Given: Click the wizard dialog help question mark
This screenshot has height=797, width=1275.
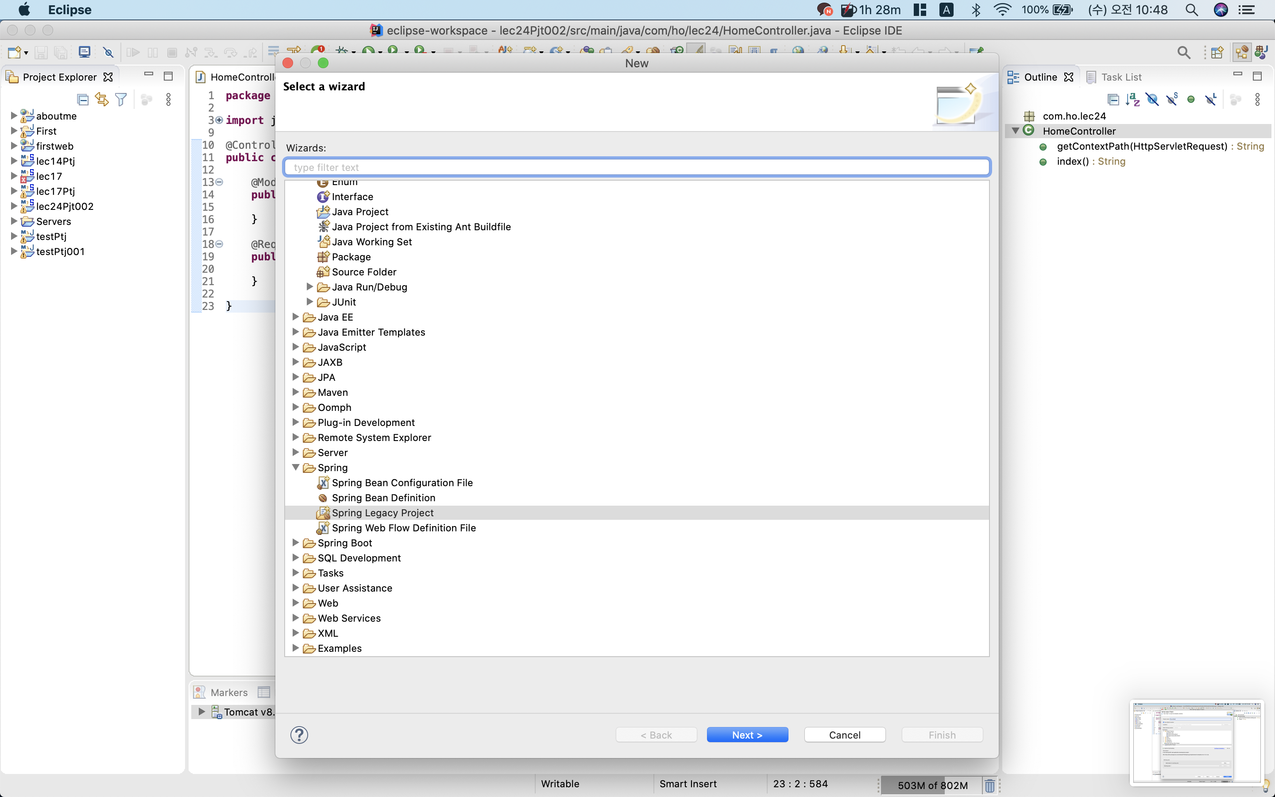Looking at the screenshot, I should 299,734.
